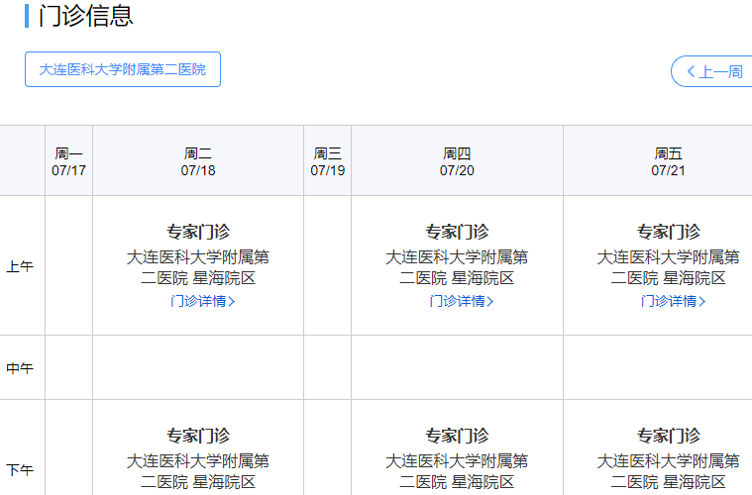The height and width of the screenshot is (495, 752).
Task: Select the 周三 07/19 column header
Action: tap(328, 161)
